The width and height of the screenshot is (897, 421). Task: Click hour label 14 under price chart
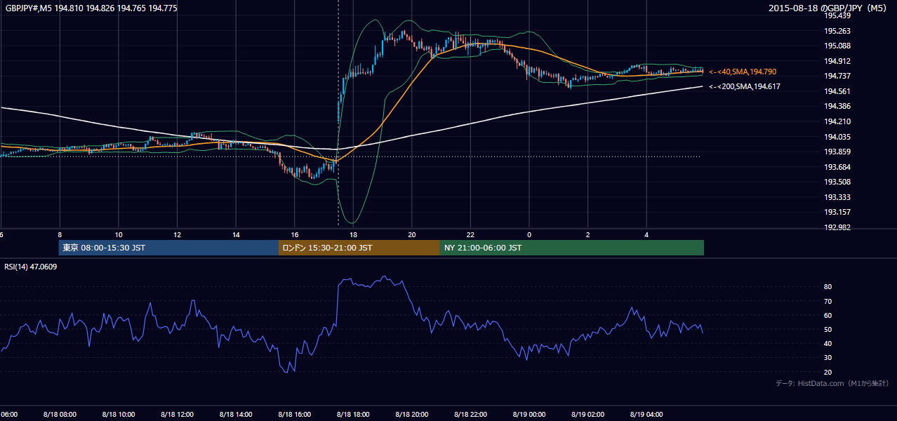[236, 234]
